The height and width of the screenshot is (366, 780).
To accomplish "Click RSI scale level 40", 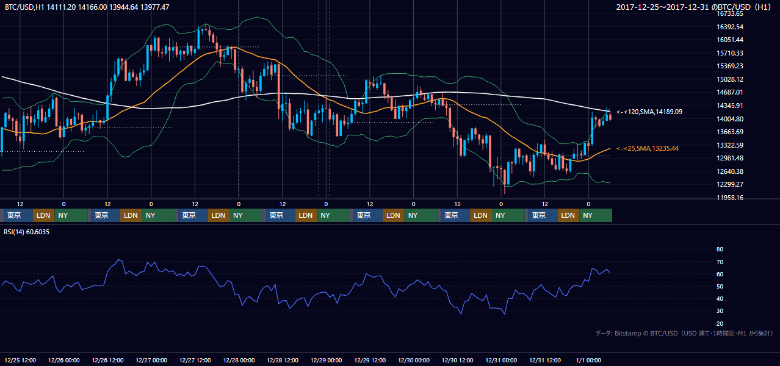I will tap(720, 298).
